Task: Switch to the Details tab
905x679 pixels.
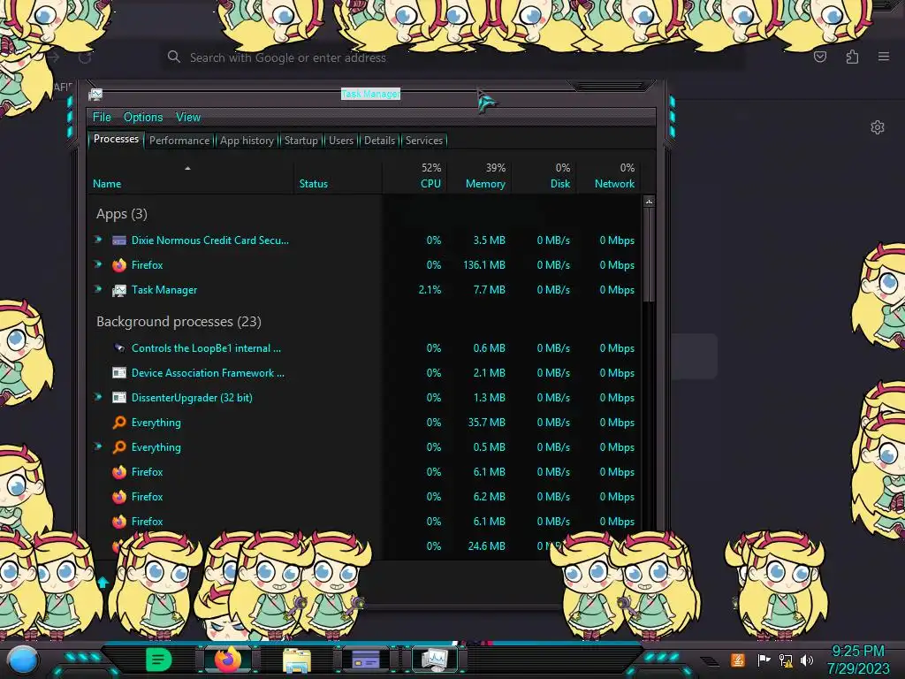Action: coord(379,141)
